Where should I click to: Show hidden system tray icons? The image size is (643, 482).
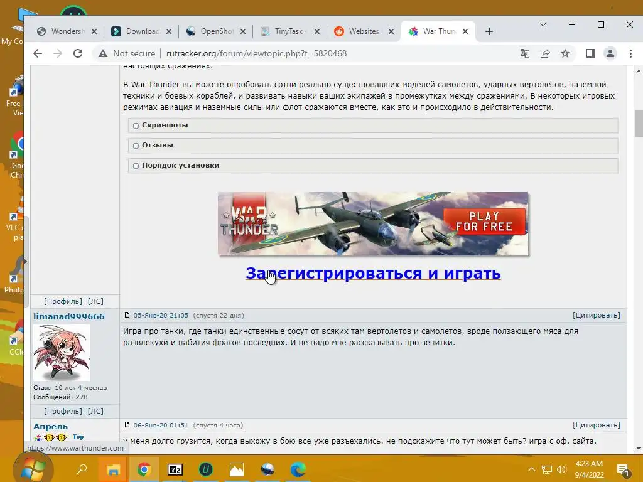pos(531,469)
